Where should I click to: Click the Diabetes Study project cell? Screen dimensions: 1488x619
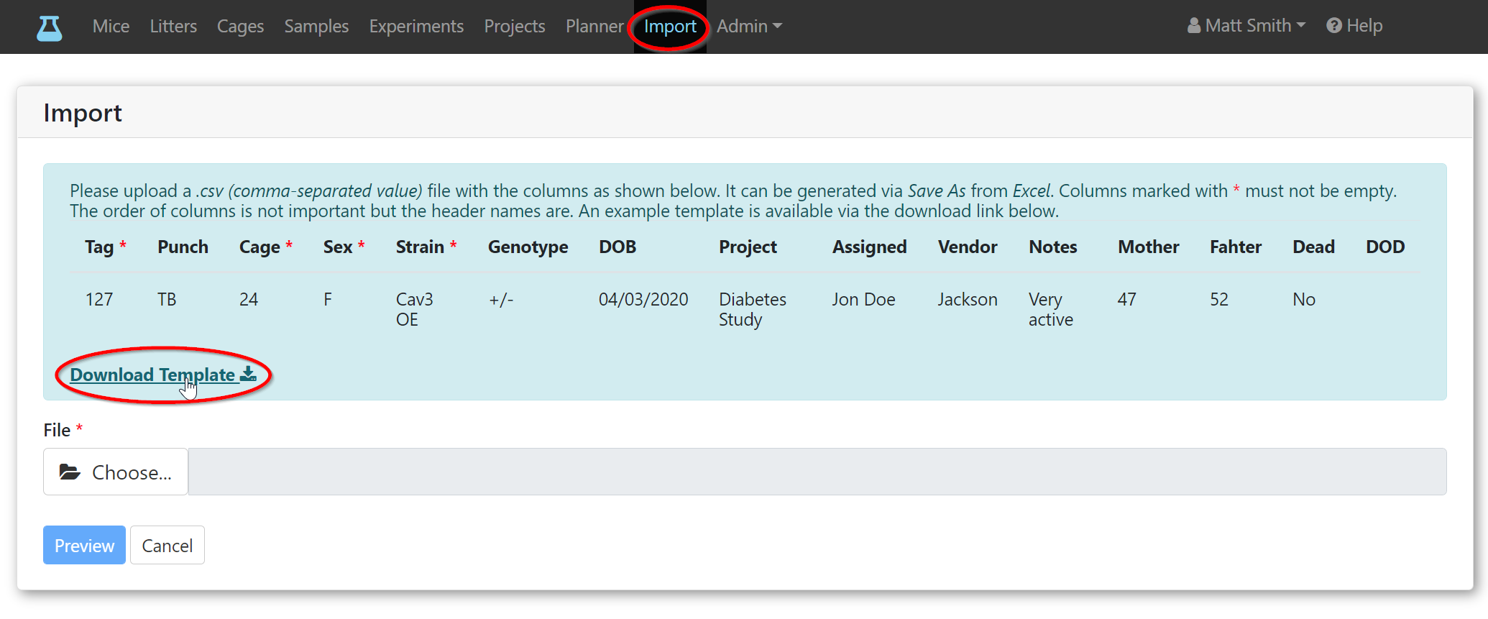[753, 309]
